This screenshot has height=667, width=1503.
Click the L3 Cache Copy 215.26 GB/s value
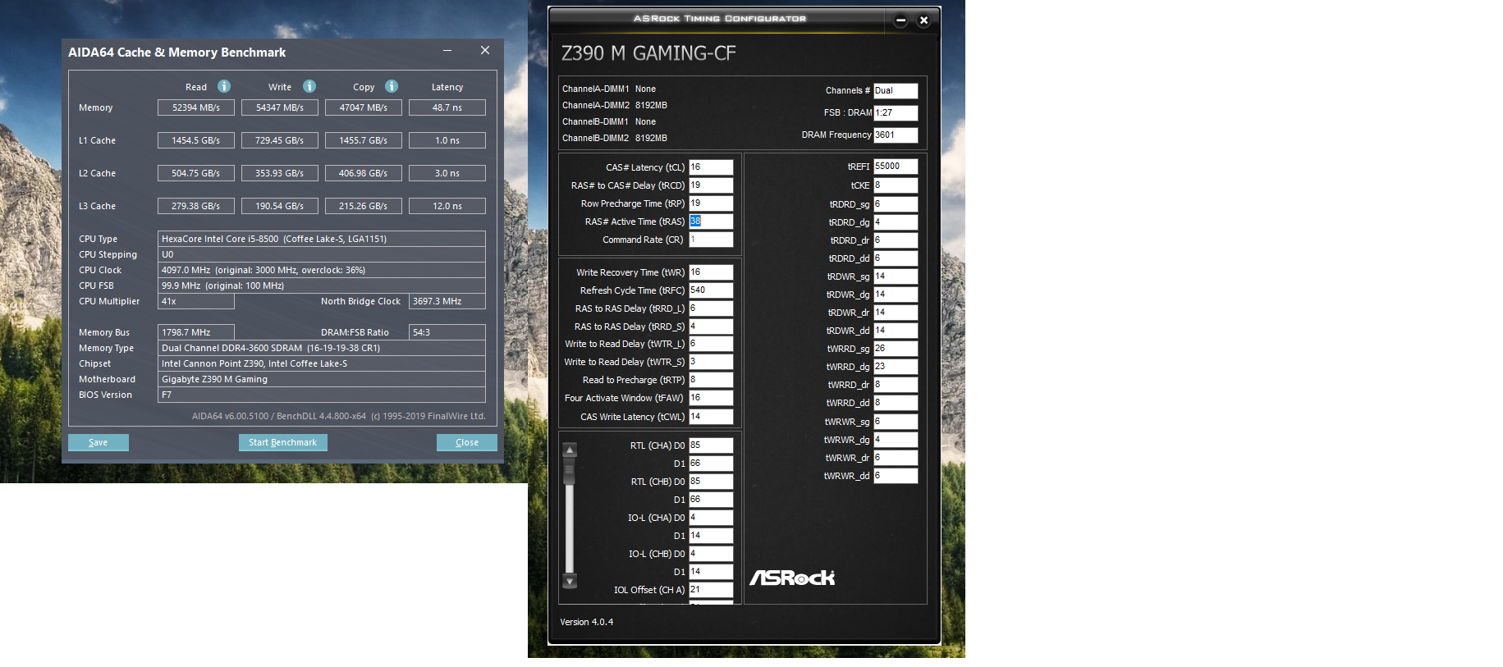coord(364,206)
